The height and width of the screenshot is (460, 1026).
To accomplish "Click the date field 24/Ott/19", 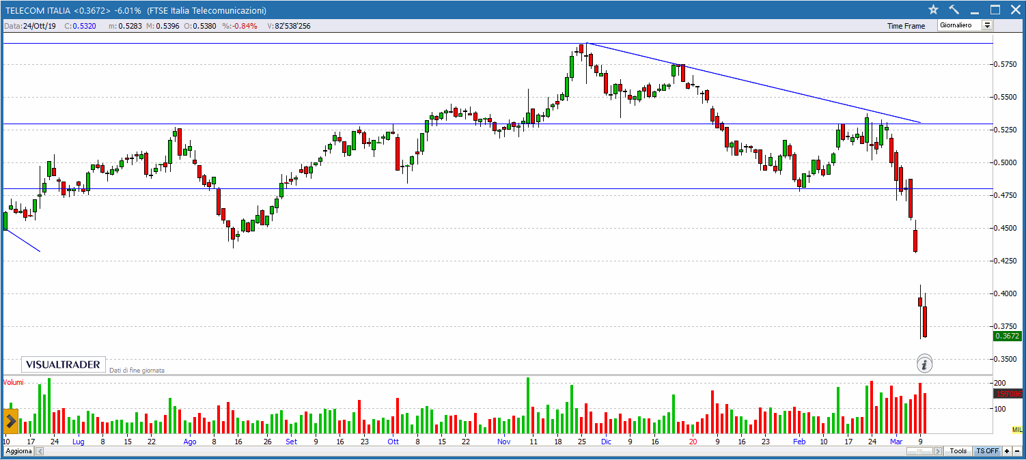I will coord(40,26).
